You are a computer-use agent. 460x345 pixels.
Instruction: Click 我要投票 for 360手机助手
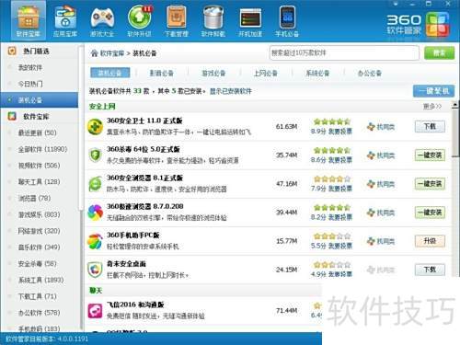click(x=340, y=246)
